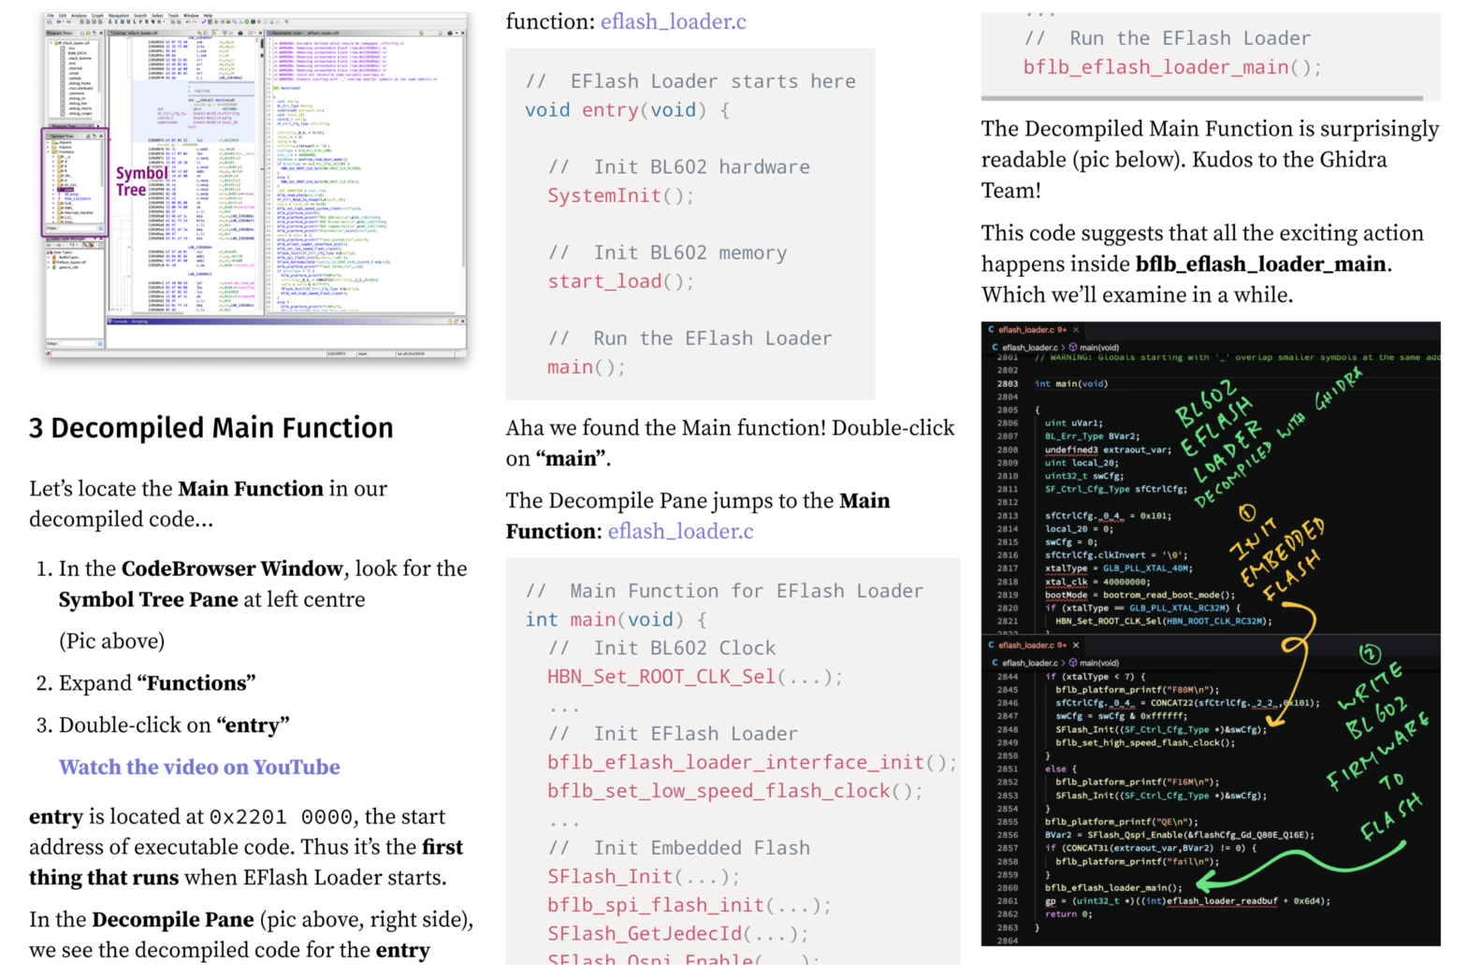Image resolution: width=1467 pixels, height=977 pixels.
Task: Open eflash_loader.c link after 'function:'
Action: tap(673, 21)
